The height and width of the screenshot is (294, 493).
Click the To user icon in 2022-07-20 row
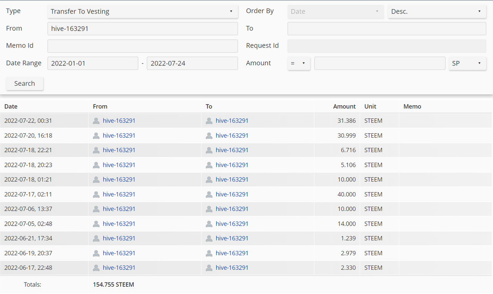click(x=209, y=136)
